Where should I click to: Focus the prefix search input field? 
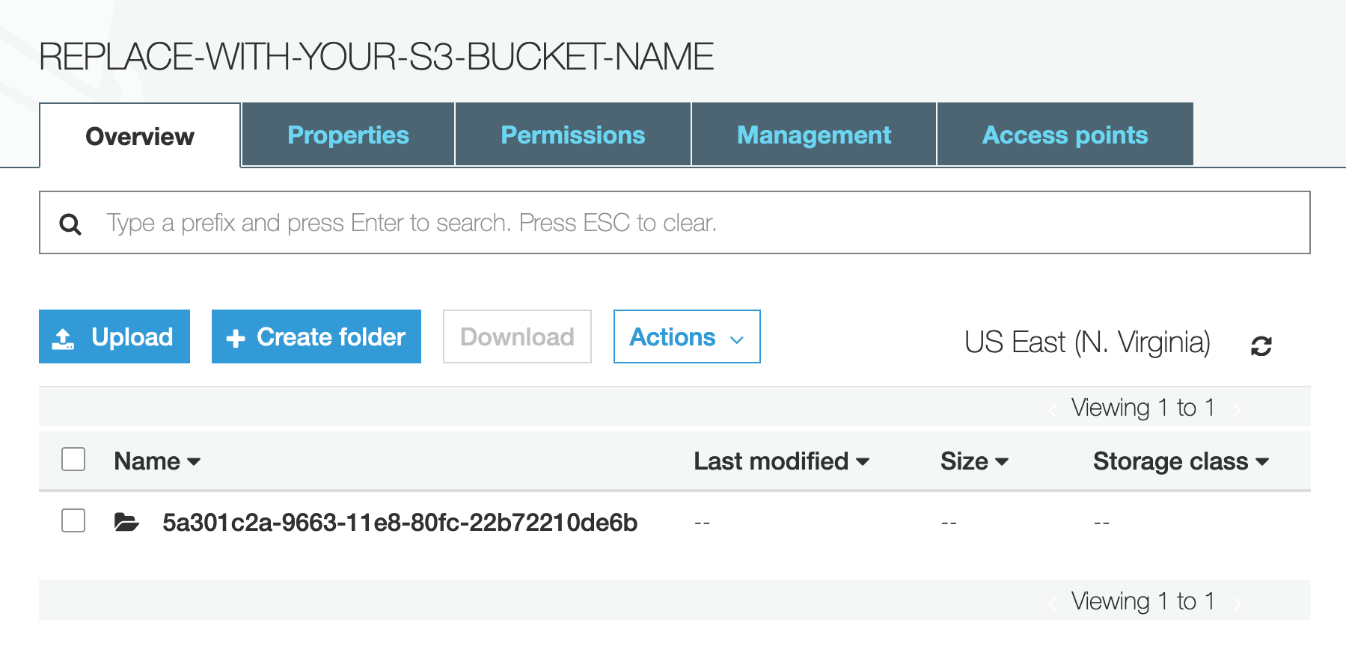point(675,223)
